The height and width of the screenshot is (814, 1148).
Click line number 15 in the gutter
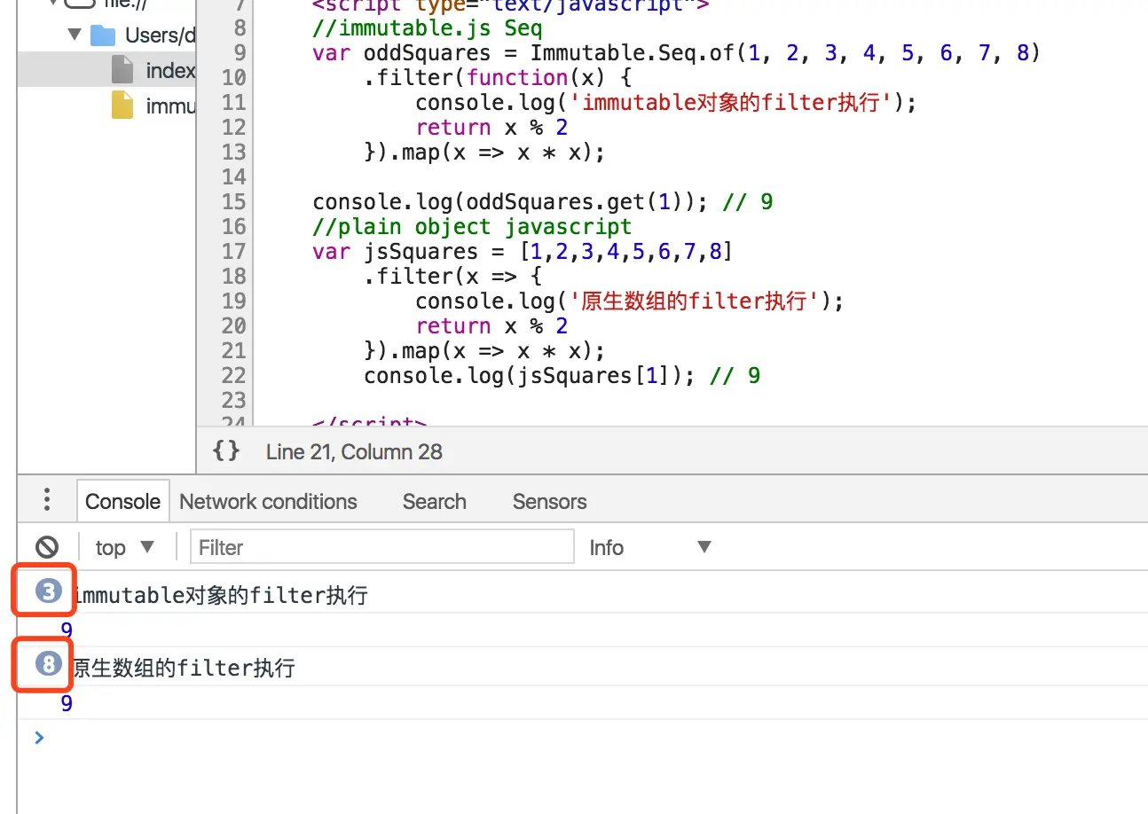[233, 201]
